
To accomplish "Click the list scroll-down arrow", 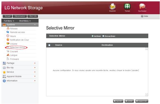I will 147,95.
